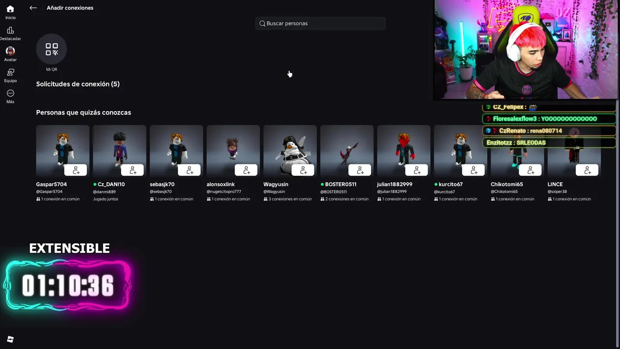Viewport: 620px width, 349px height.
Task: Add LINCE as a connection
Action: 587,170
